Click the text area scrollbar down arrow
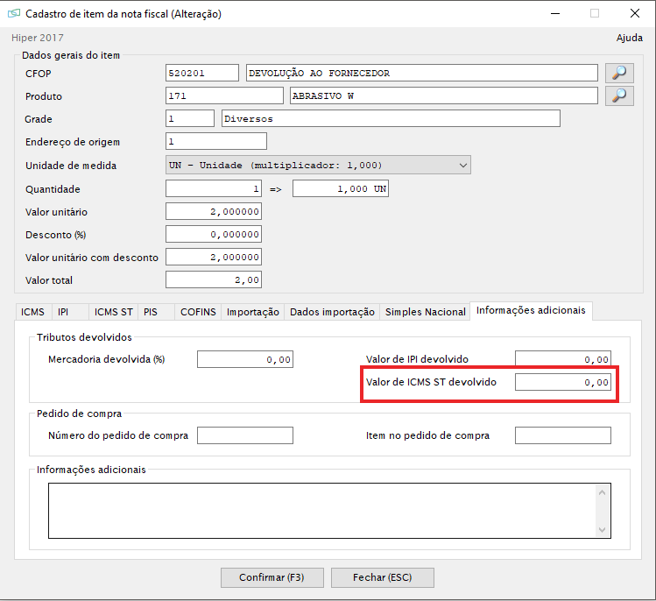 tap(602, 529)
